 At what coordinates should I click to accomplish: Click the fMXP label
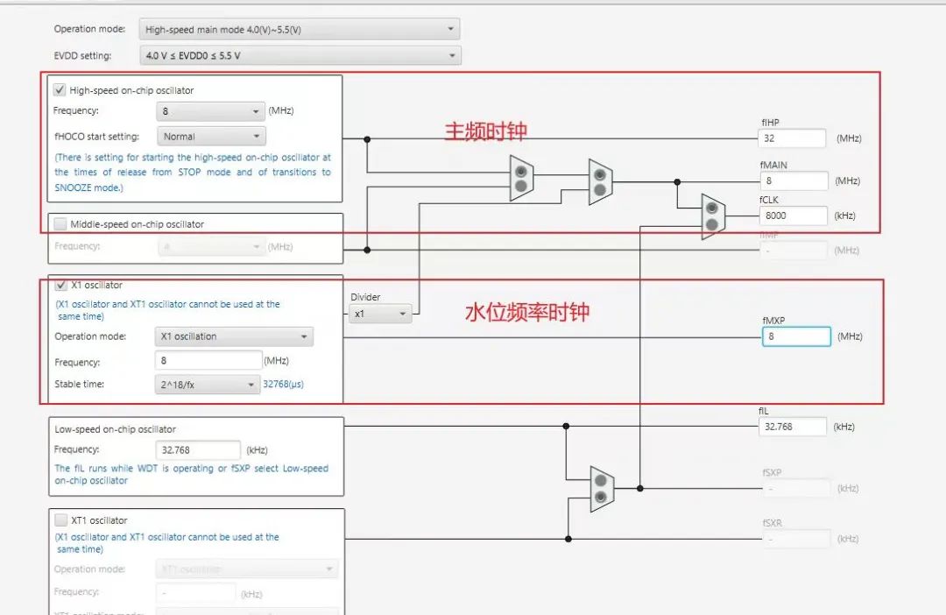click(773, 321)
